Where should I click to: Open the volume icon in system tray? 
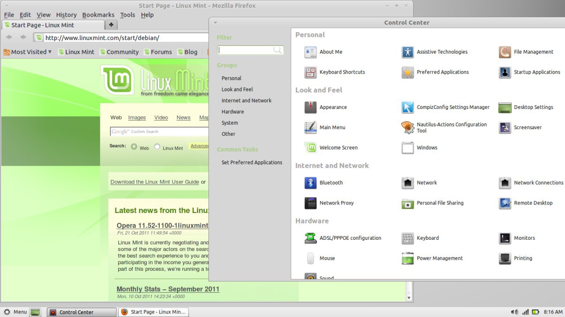[514, 312]
